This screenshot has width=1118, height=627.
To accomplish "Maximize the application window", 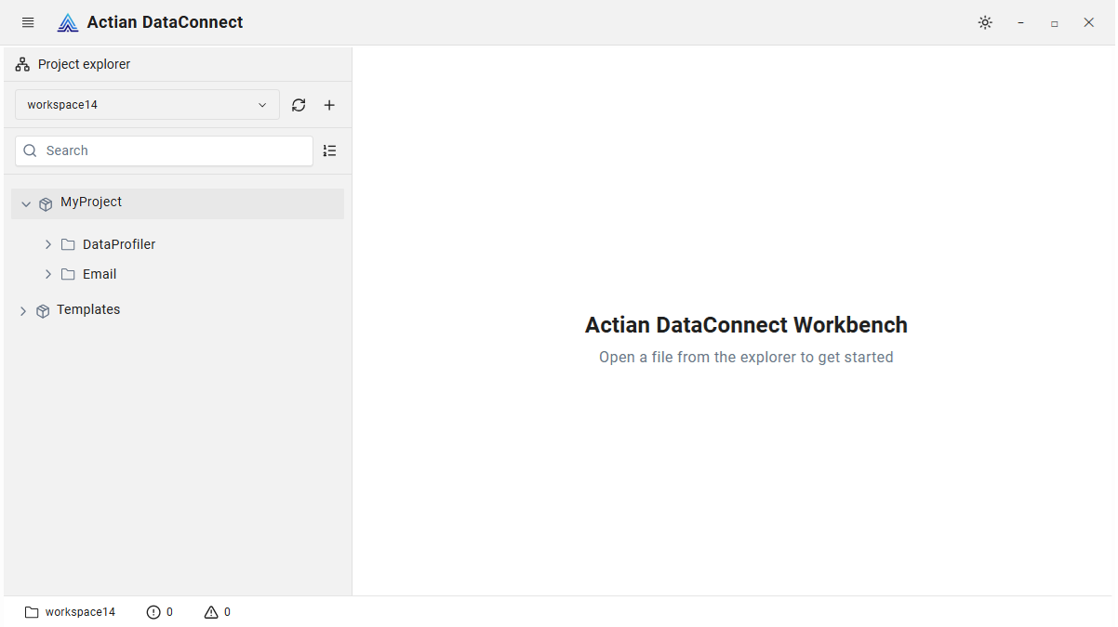I will (1054, 23).
